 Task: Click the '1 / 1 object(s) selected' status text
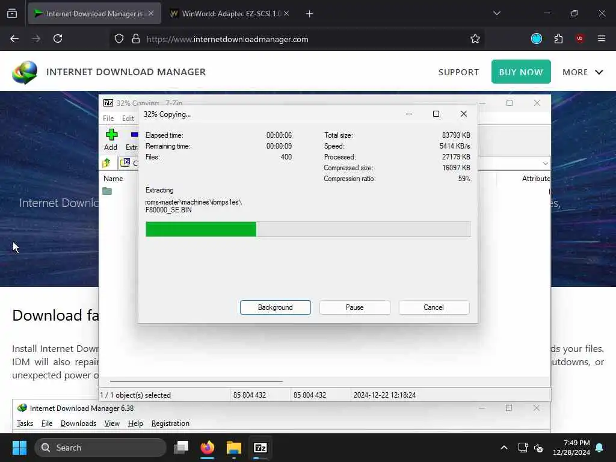click(135, 395)
